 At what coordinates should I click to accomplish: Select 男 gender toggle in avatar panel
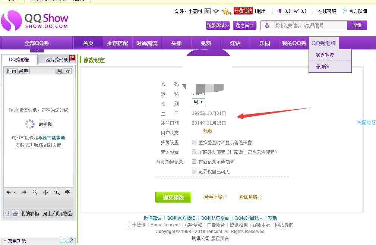point(60,71)
